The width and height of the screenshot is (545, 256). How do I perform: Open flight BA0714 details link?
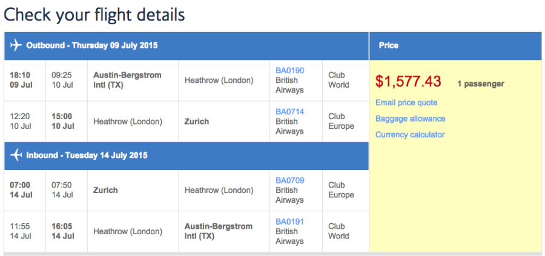[x=290, y=111]
